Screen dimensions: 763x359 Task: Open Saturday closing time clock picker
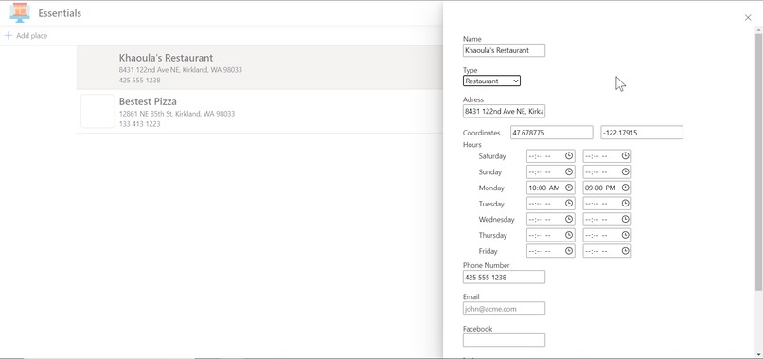[x=626, y=156]
